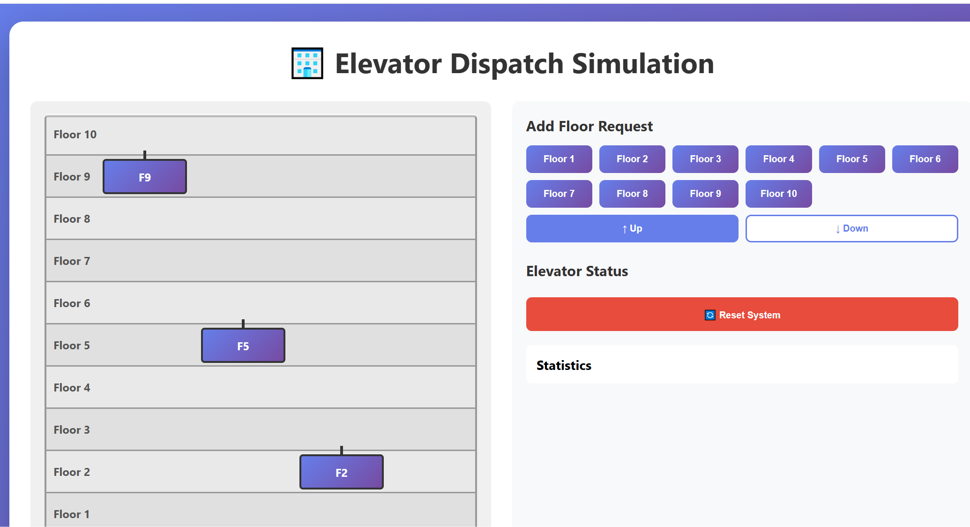Call an elevator to Floor 7

(x=559, y=194)
